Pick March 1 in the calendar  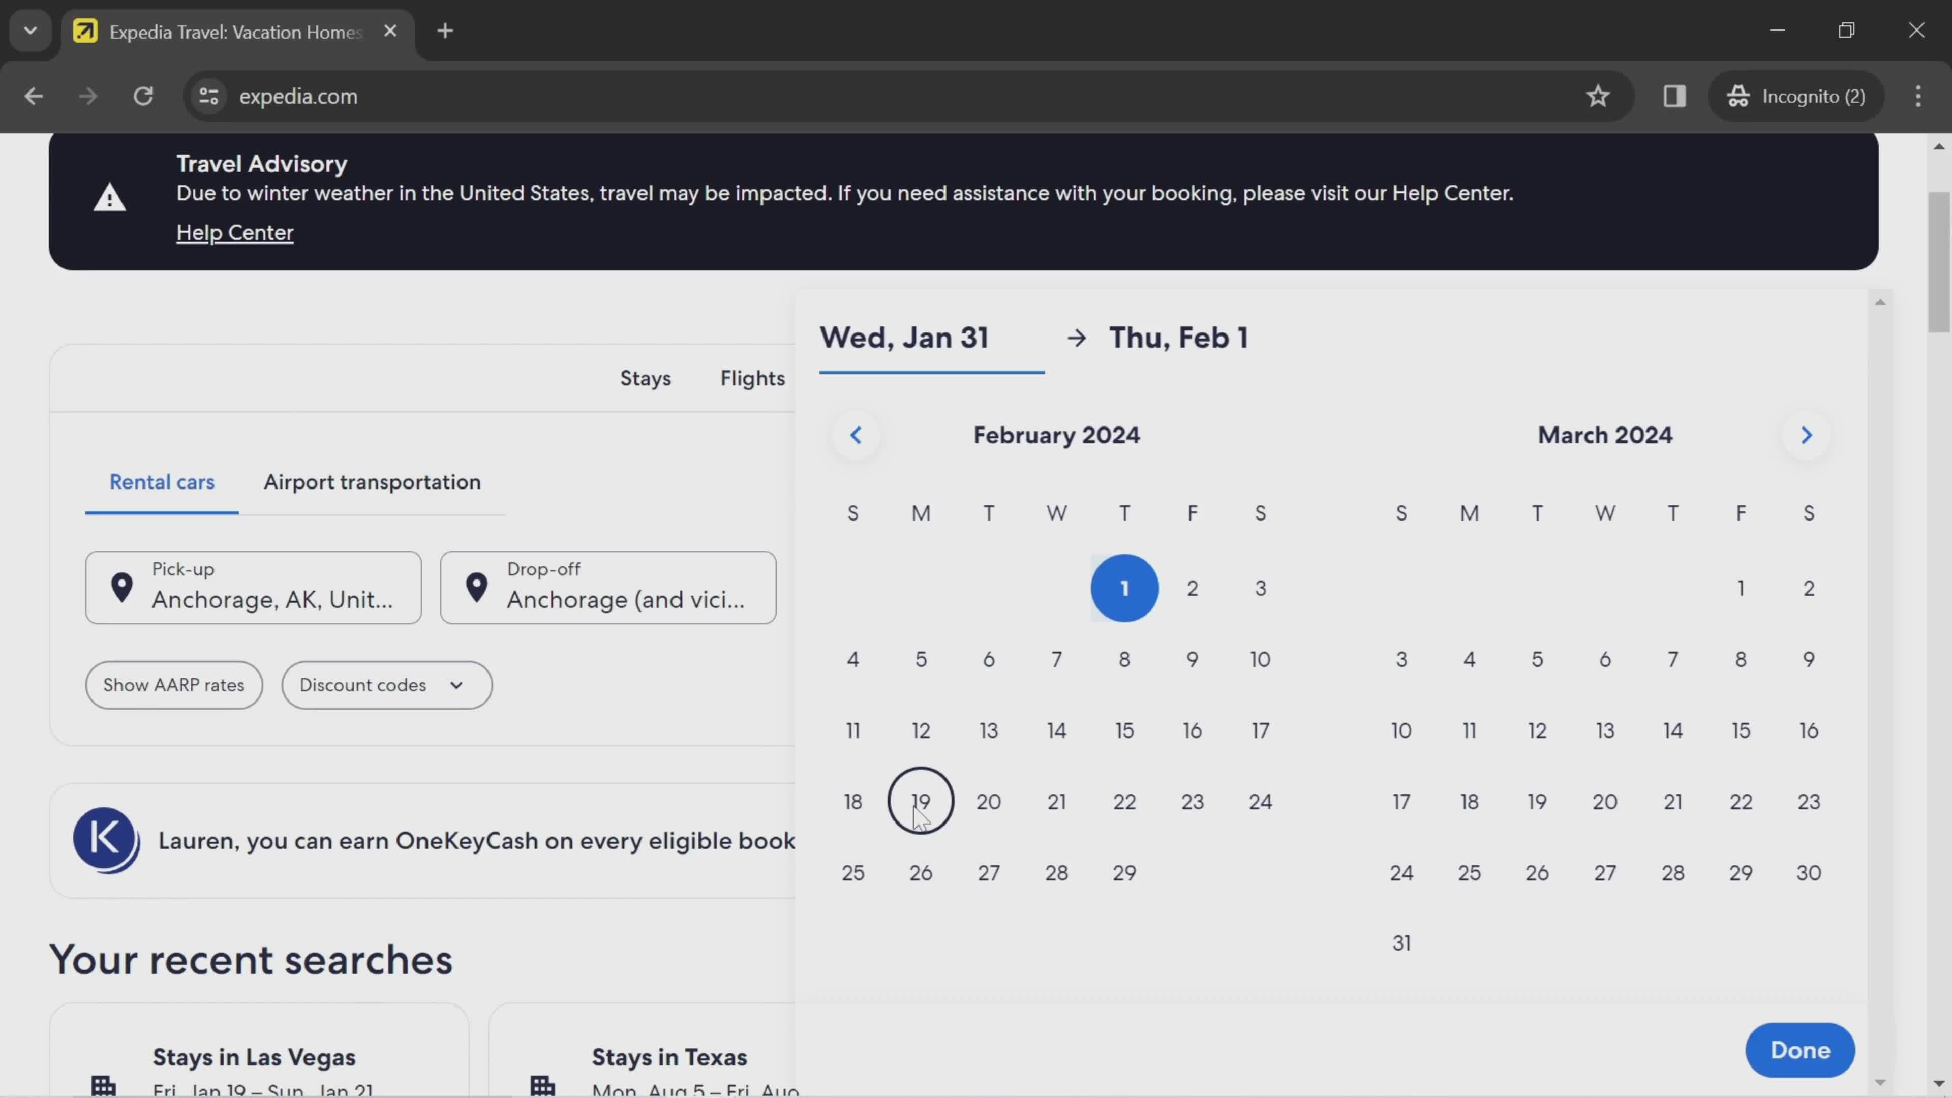click(1741, 588)
